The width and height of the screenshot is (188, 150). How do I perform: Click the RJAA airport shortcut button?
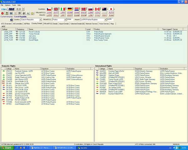pos(111,15)
